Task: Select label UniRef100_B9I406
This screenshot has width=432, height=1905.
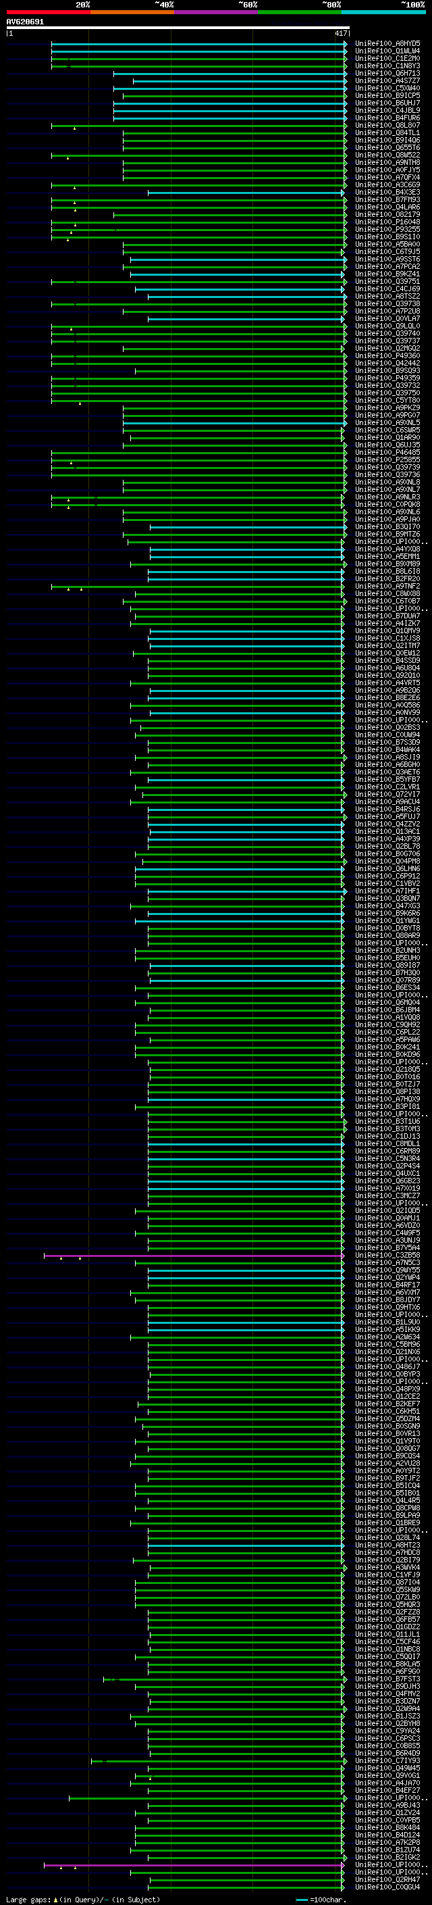Action: pos(387,141)
